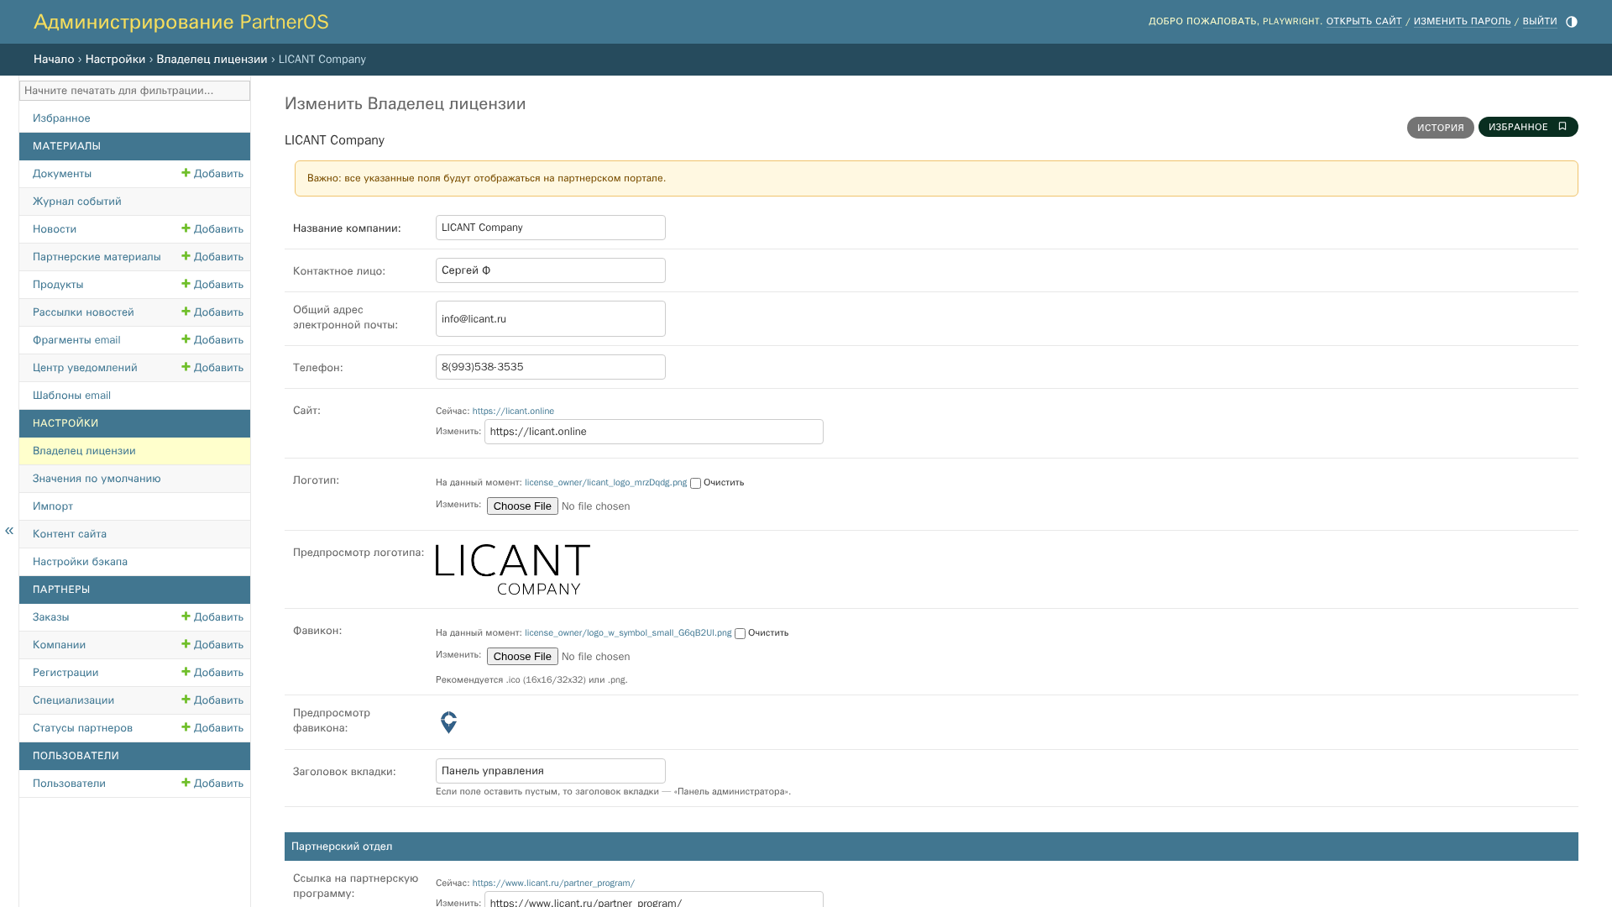
Task: Open Центр уведомлений in sidebar
Action: [85, 368]
